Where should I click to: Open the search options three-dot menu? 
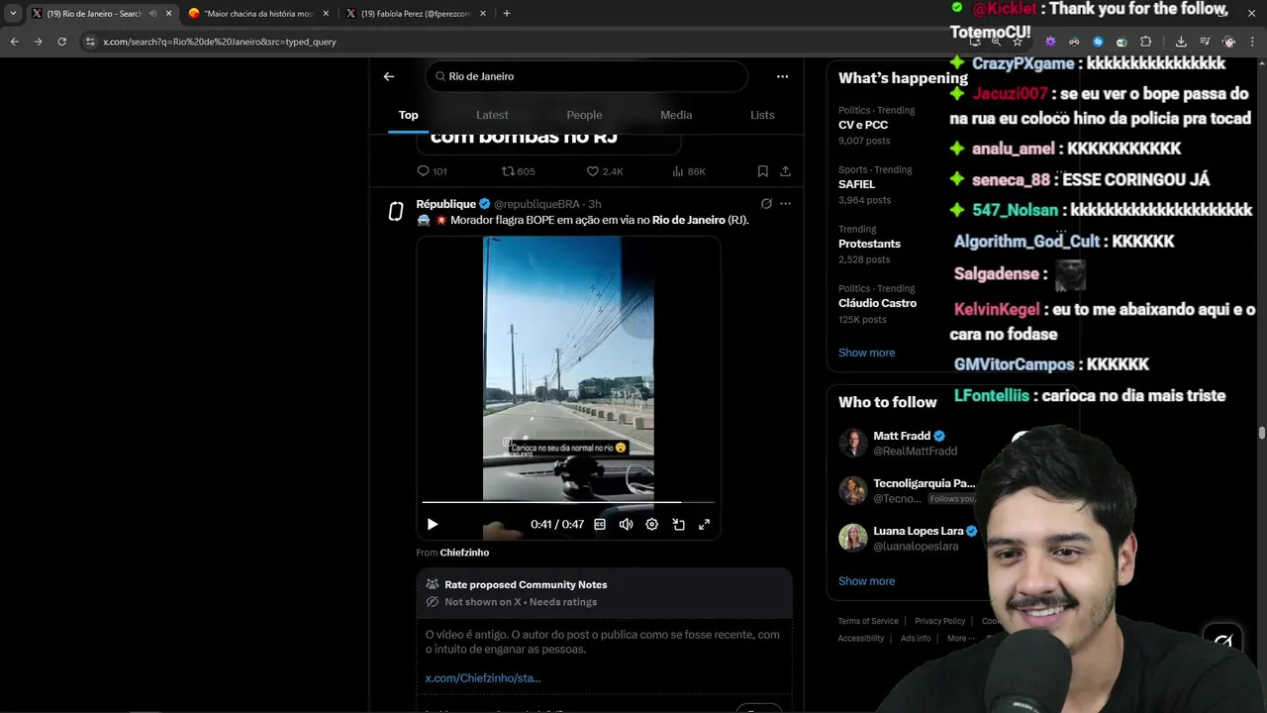(x=782, y=76)
